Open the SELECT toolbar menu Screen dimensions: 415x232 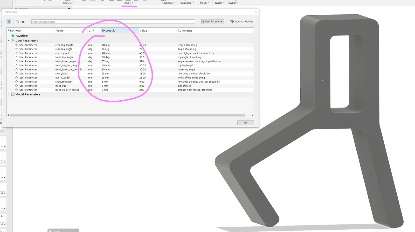coord(233,3)
